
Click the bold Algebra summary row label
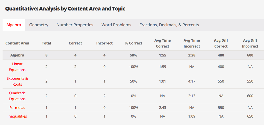pos(17,55)
